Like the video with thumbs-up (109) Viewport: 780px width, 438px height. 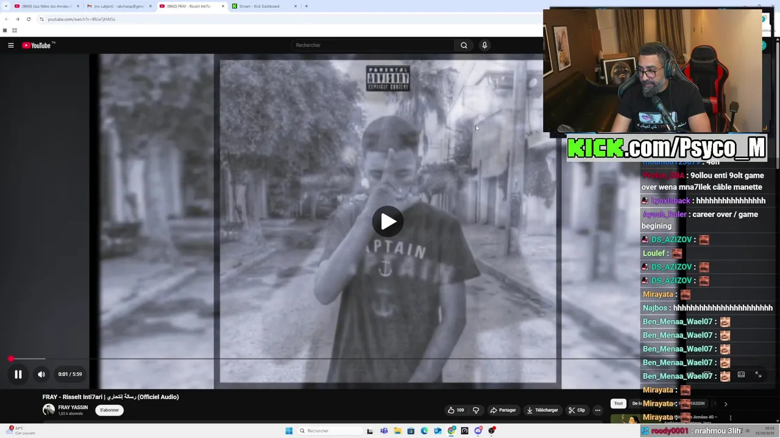pos(456,410)
